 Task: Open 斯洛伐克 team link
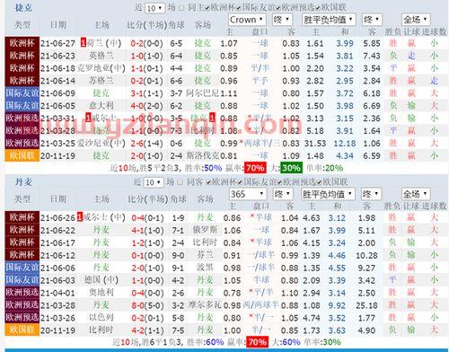[203, 156]
